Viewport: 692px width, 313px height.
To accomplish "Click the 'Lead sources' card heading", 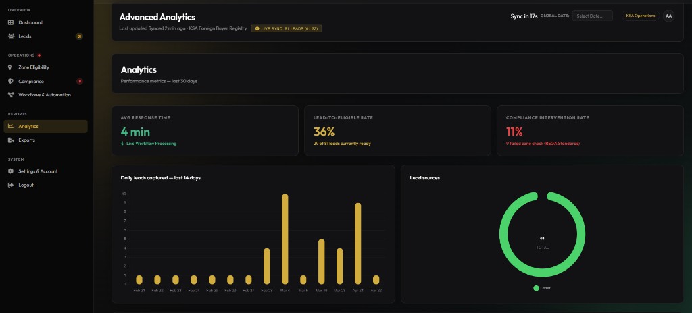I will 424,177.
